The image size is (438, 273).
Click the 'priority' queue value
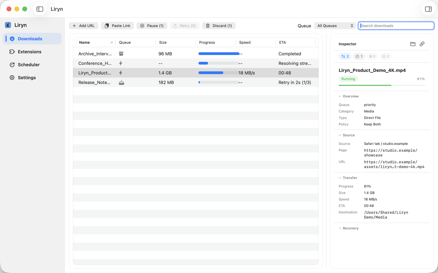(370, 105)
